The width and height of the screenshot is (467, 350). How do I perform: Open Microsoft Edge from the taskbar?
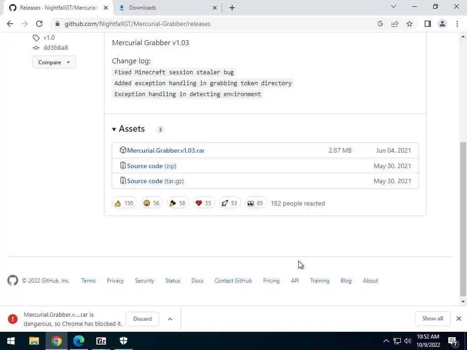(x=79, y=341)
